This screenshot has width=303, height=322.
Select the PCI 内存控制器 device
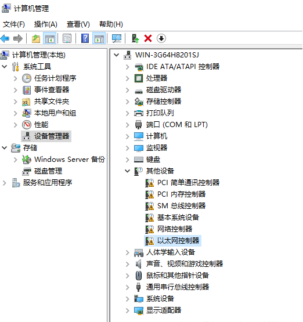pos(181,194)
